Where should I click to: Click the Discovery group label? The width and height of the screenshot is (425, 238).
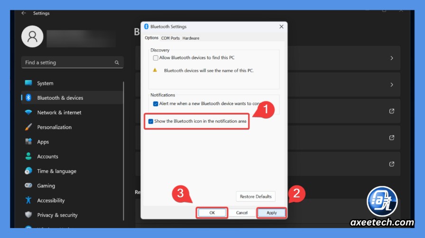[x=160, y=50]
